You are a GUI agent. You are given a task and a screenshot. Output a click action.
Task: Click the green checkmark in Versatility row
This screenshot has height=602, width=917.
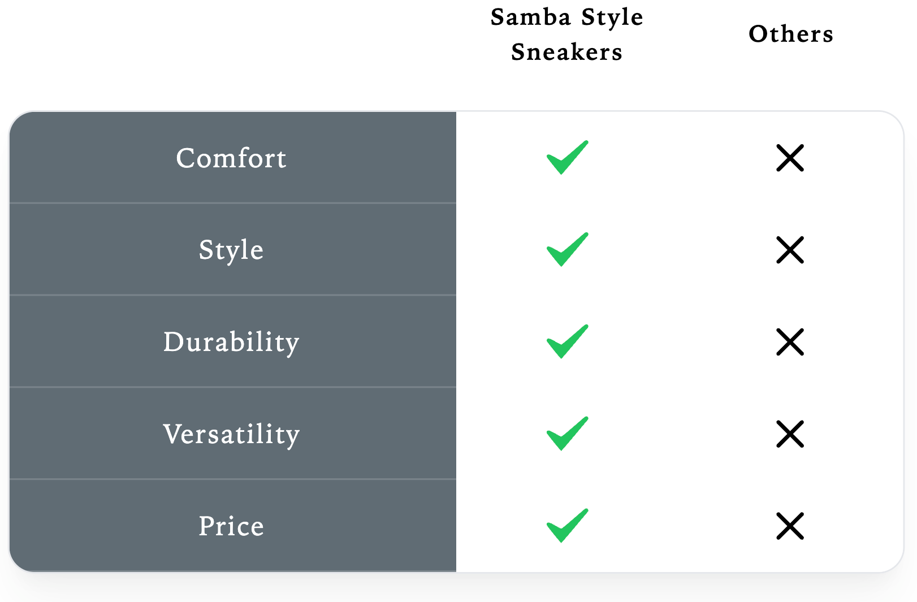point(567,434)
